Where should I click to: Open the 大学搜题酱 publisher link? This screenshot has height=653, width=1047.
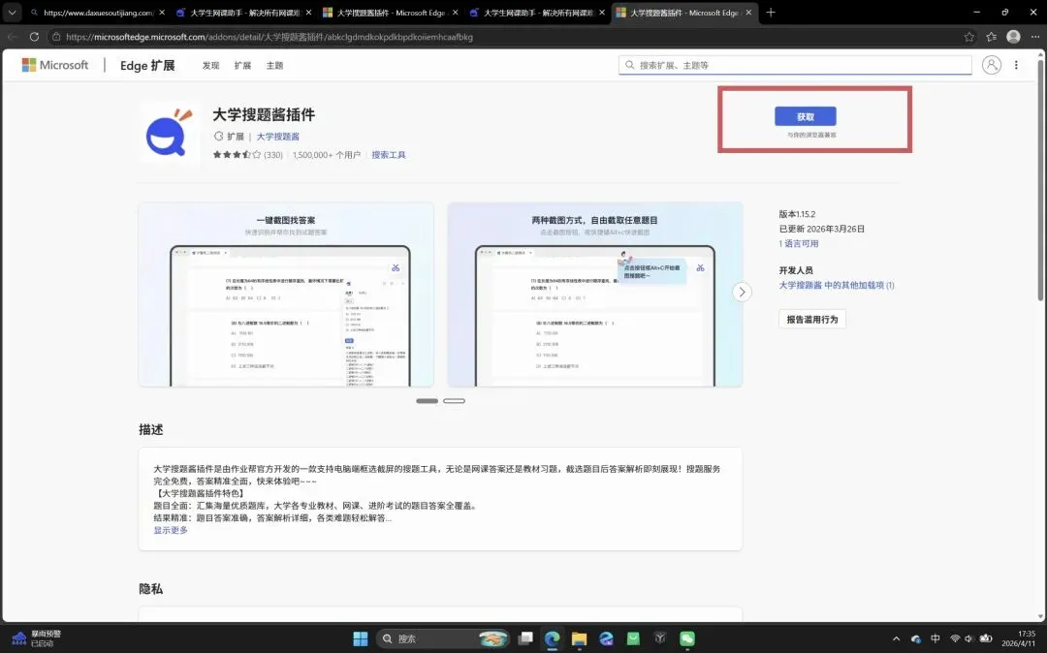click(278, 136)
